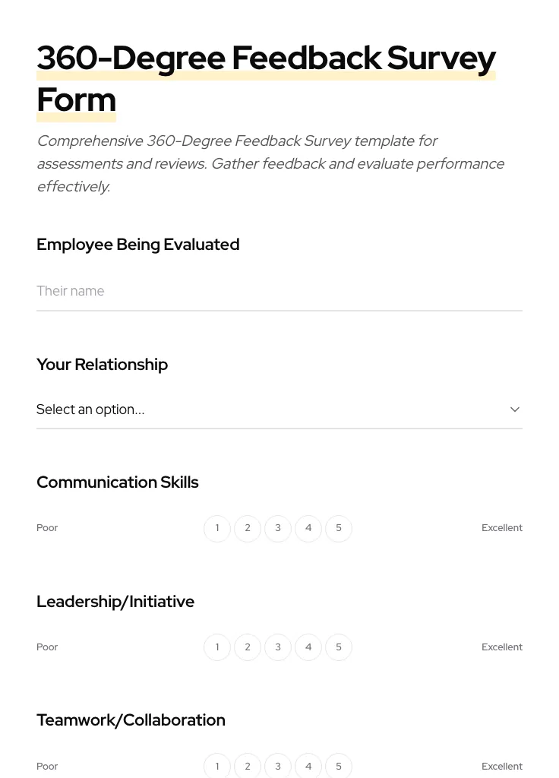Rate Communication Skills as 4
This screenshot has height=778, width=559.
coord(308,528)
